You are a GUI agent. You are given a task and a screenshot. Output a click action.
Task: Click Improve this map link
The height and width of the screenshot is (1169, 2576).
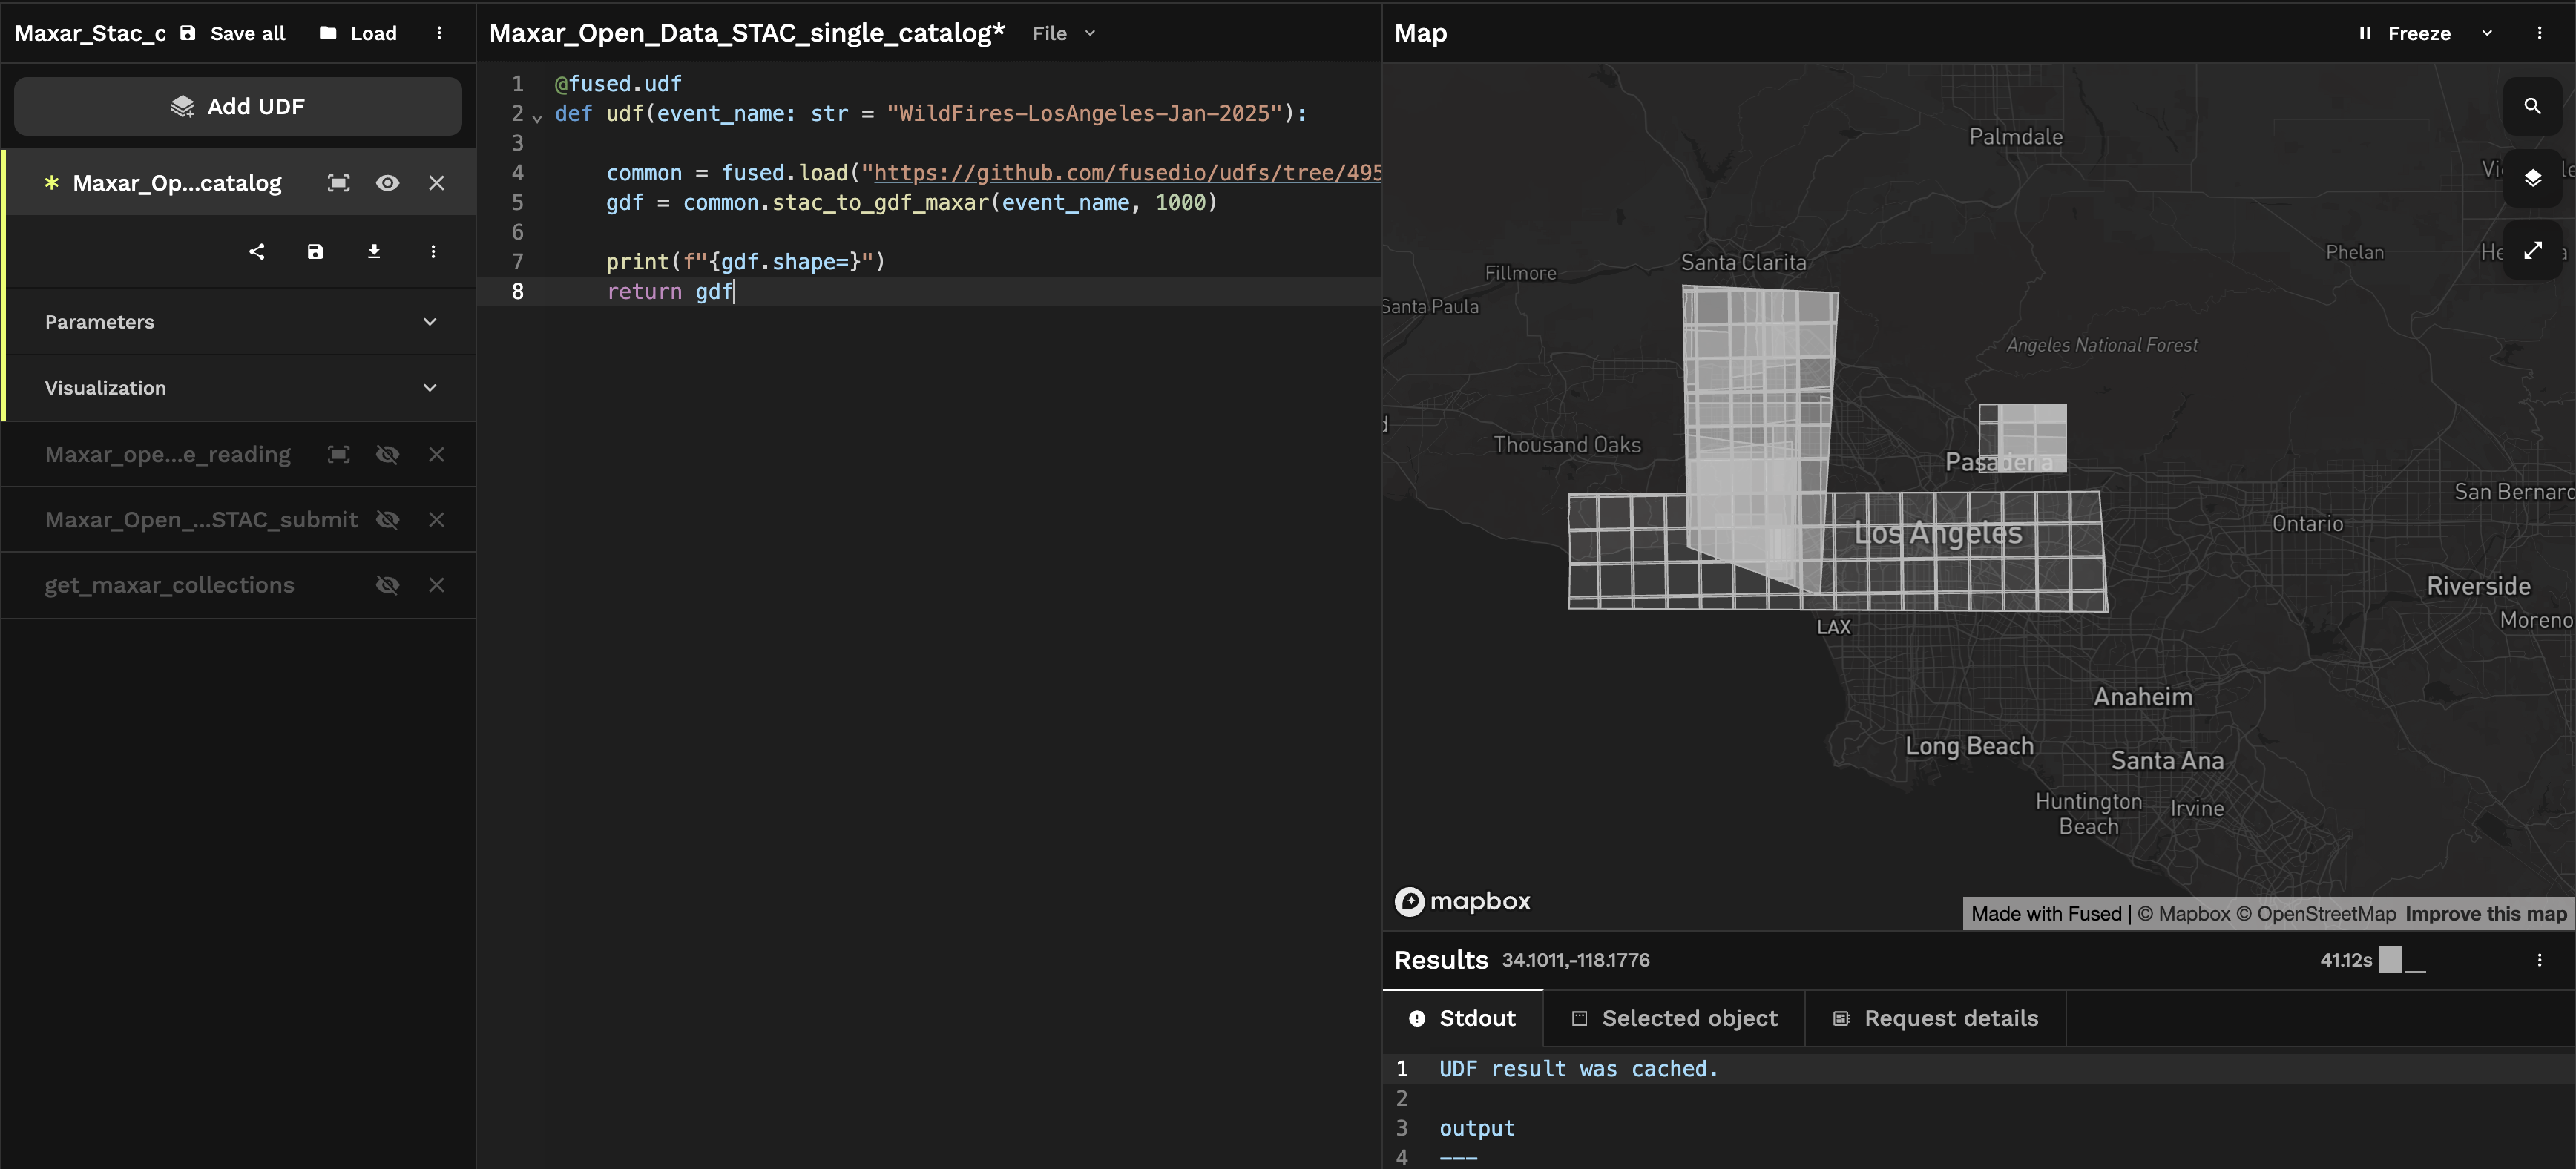[2485, 914]
